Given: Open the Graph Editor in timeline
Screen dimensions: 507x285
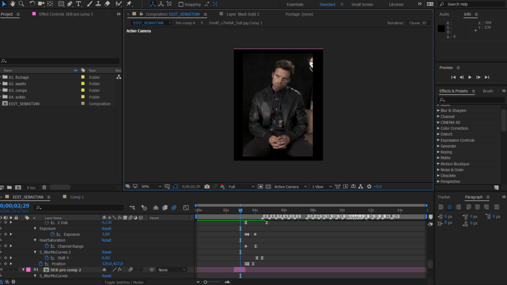Looking at the screenshot, I should click(186, 207).
